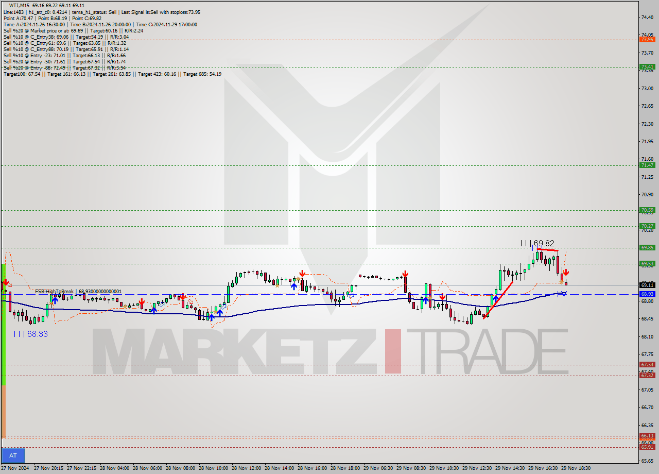Click the 66.70 price axis value

[648, 407]
